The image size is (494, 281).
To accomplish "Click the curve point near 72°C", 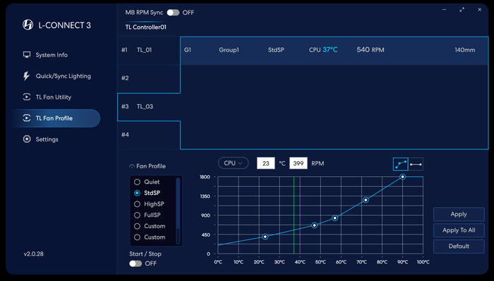I will click(x=366, y=200).
